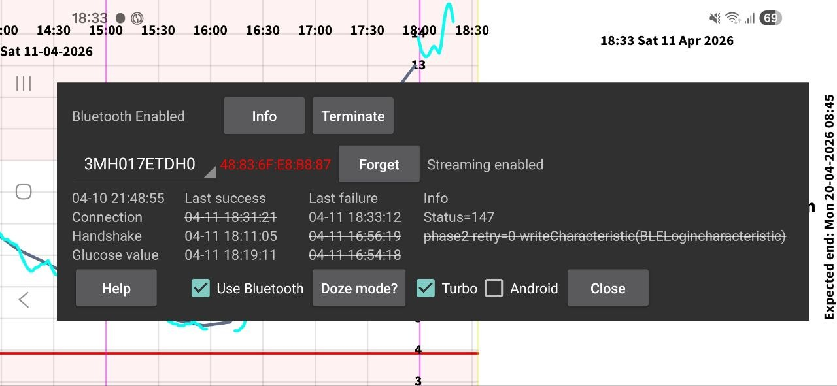Close the Bluetooth sensor dialog
837x386 pixels.
607,288
